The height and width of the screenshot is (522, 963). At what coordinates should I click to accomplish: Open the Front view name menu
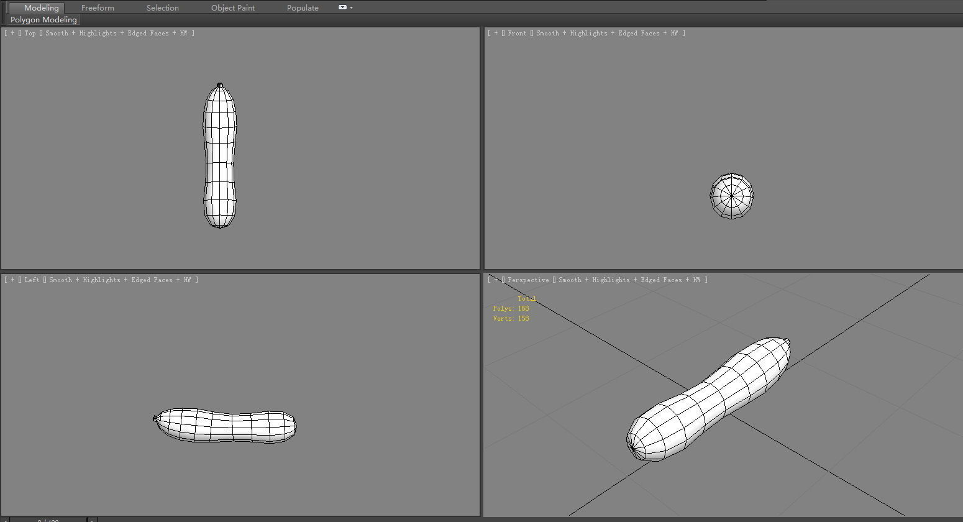(x=517, y=33)
